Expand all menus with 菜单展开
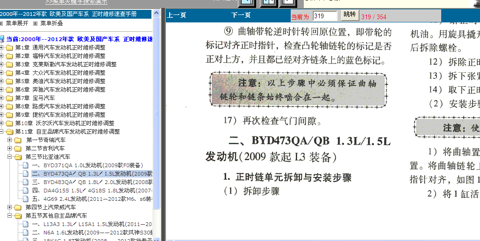480x241 pixels. coord(17,23)
